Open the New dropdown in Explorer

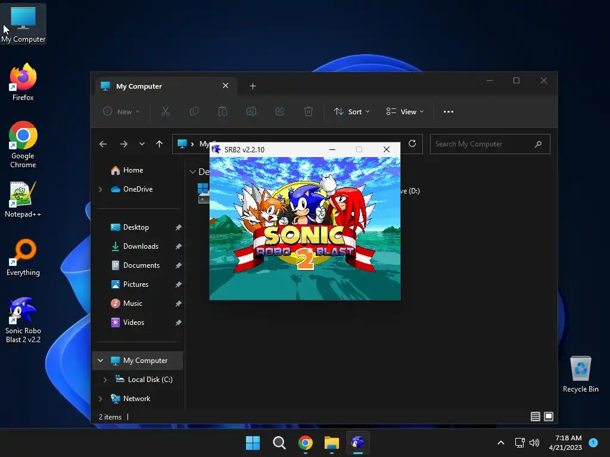pos(122,111)
